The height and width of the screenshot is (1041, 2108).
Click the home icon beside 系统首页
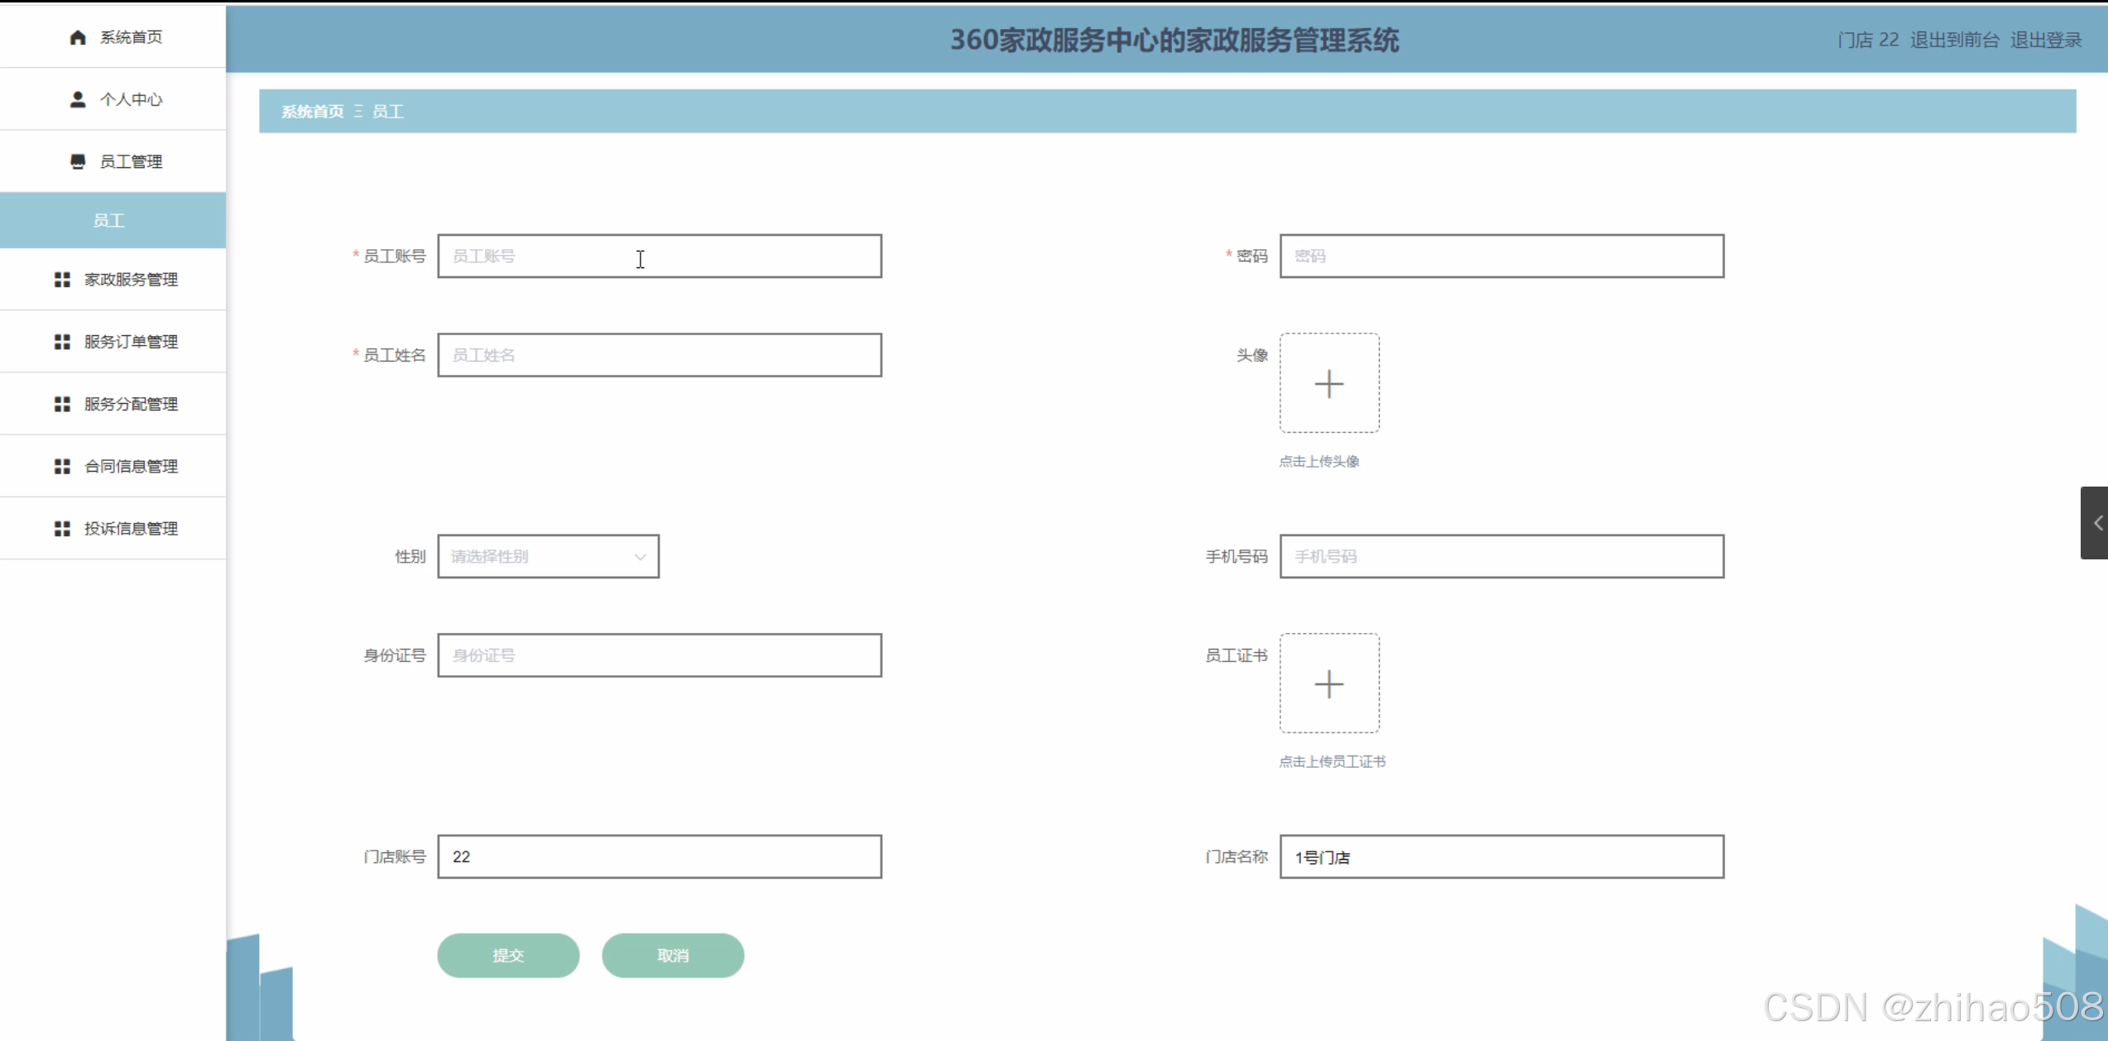[x=78, y=37]
